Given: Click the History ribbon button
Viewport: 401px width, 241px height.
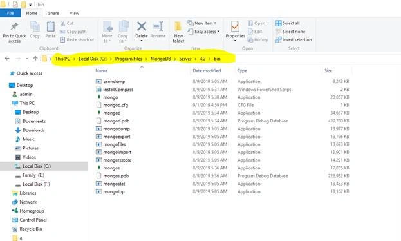Looking at the screenshot, I should coord(257,40).
